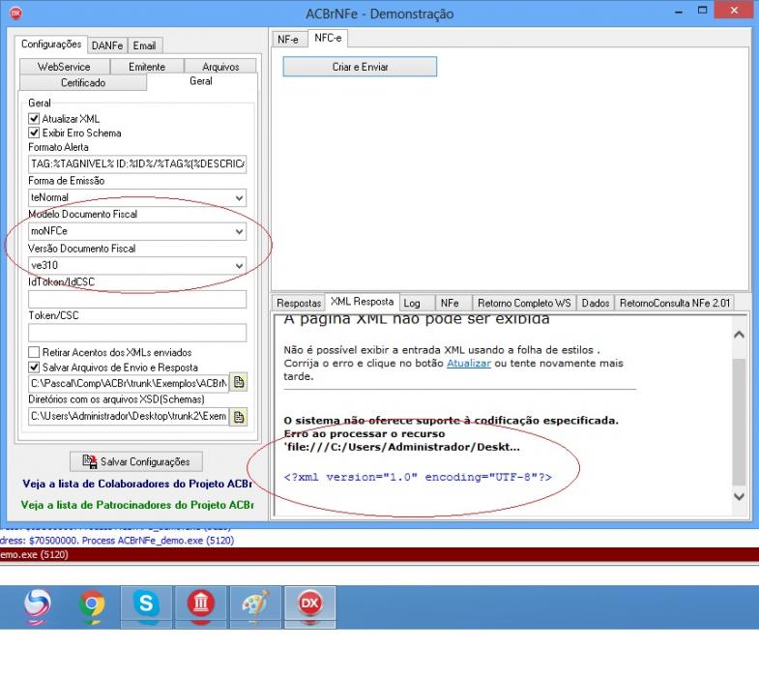The width and height of the screenshot is (759, 677).
Task: Open the blue swirl browser taskbar icon
Action: 38,605
